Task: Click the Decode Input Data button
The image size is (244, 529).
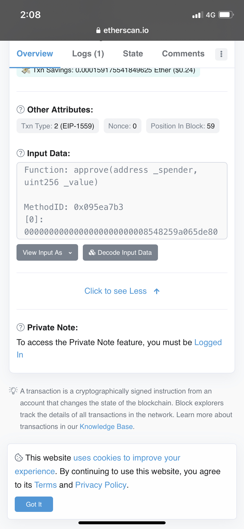Action: point(120,252)
